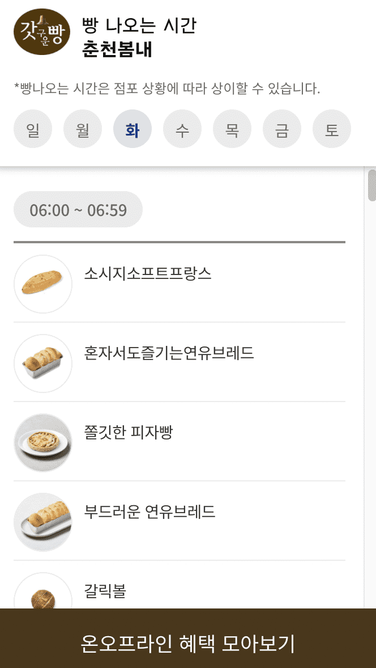The height and width of the screenshot is (668, 376).
Task: Open the 06:00 ~ 06:59 time slot chip
Action: (x=78, y=209)
